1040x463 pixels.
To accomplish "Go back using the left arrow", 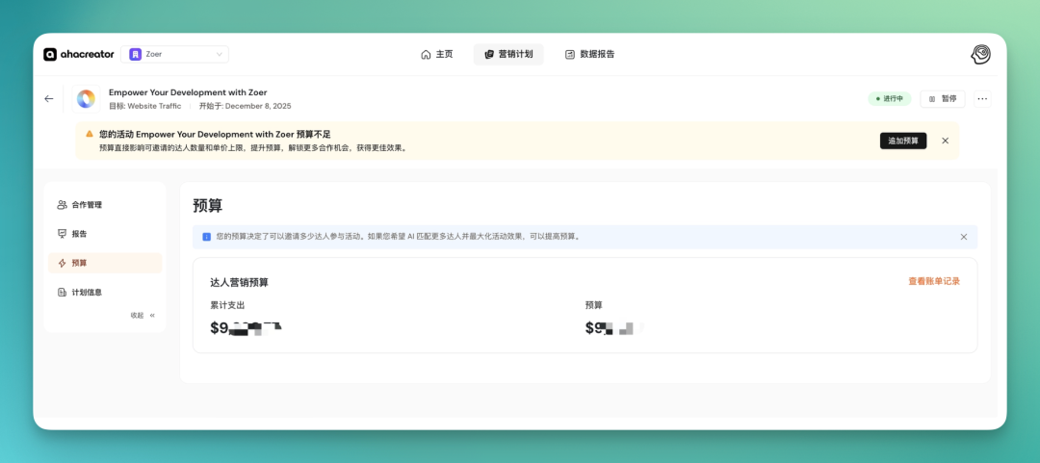I will click(x=49, y=99).
